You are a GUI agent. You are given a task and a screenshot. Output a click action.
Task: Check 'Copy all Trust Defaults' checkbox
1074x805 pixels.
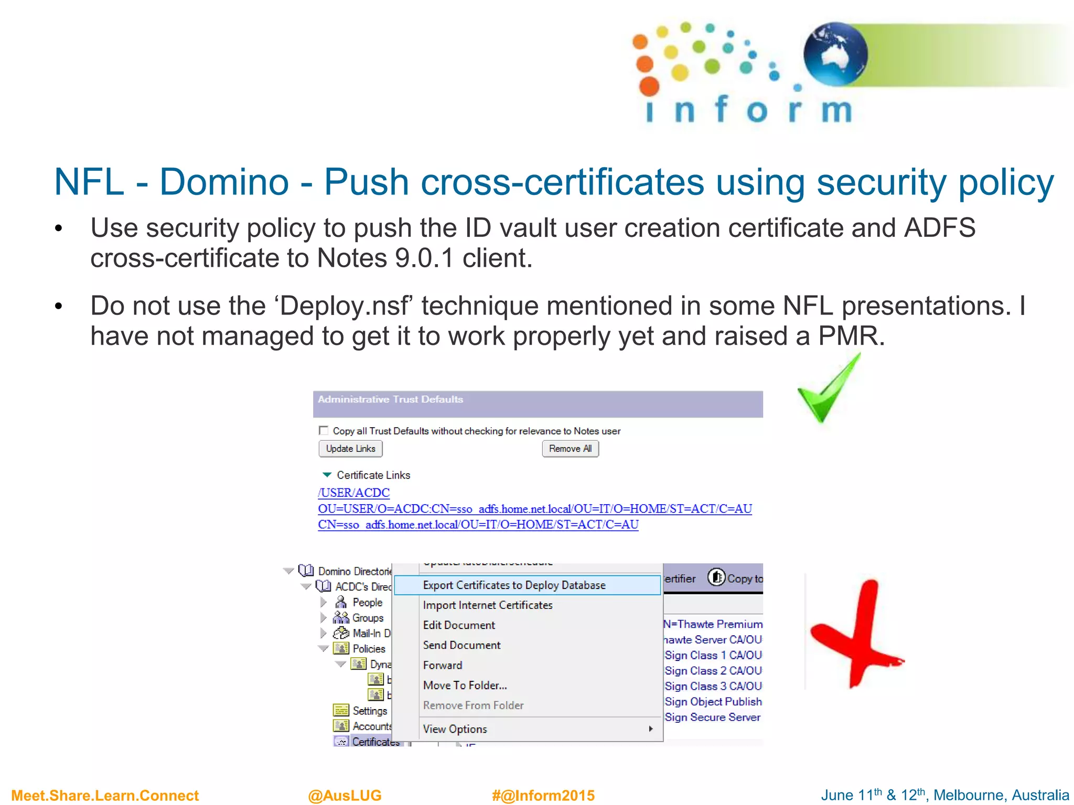[x=324, y=431]
